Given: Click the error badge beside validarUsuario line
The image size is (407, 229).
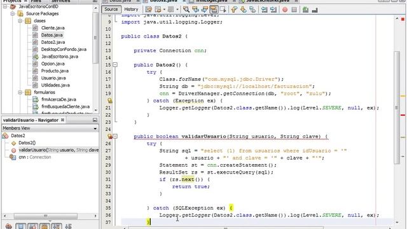Looking at the screenshot, I should pyautogui.click(x=110, y=136).
